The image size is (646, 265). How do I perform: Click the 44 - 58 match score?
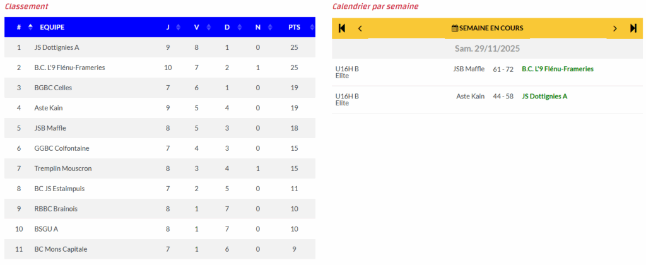pyautogui.click(x=503, y=97)
